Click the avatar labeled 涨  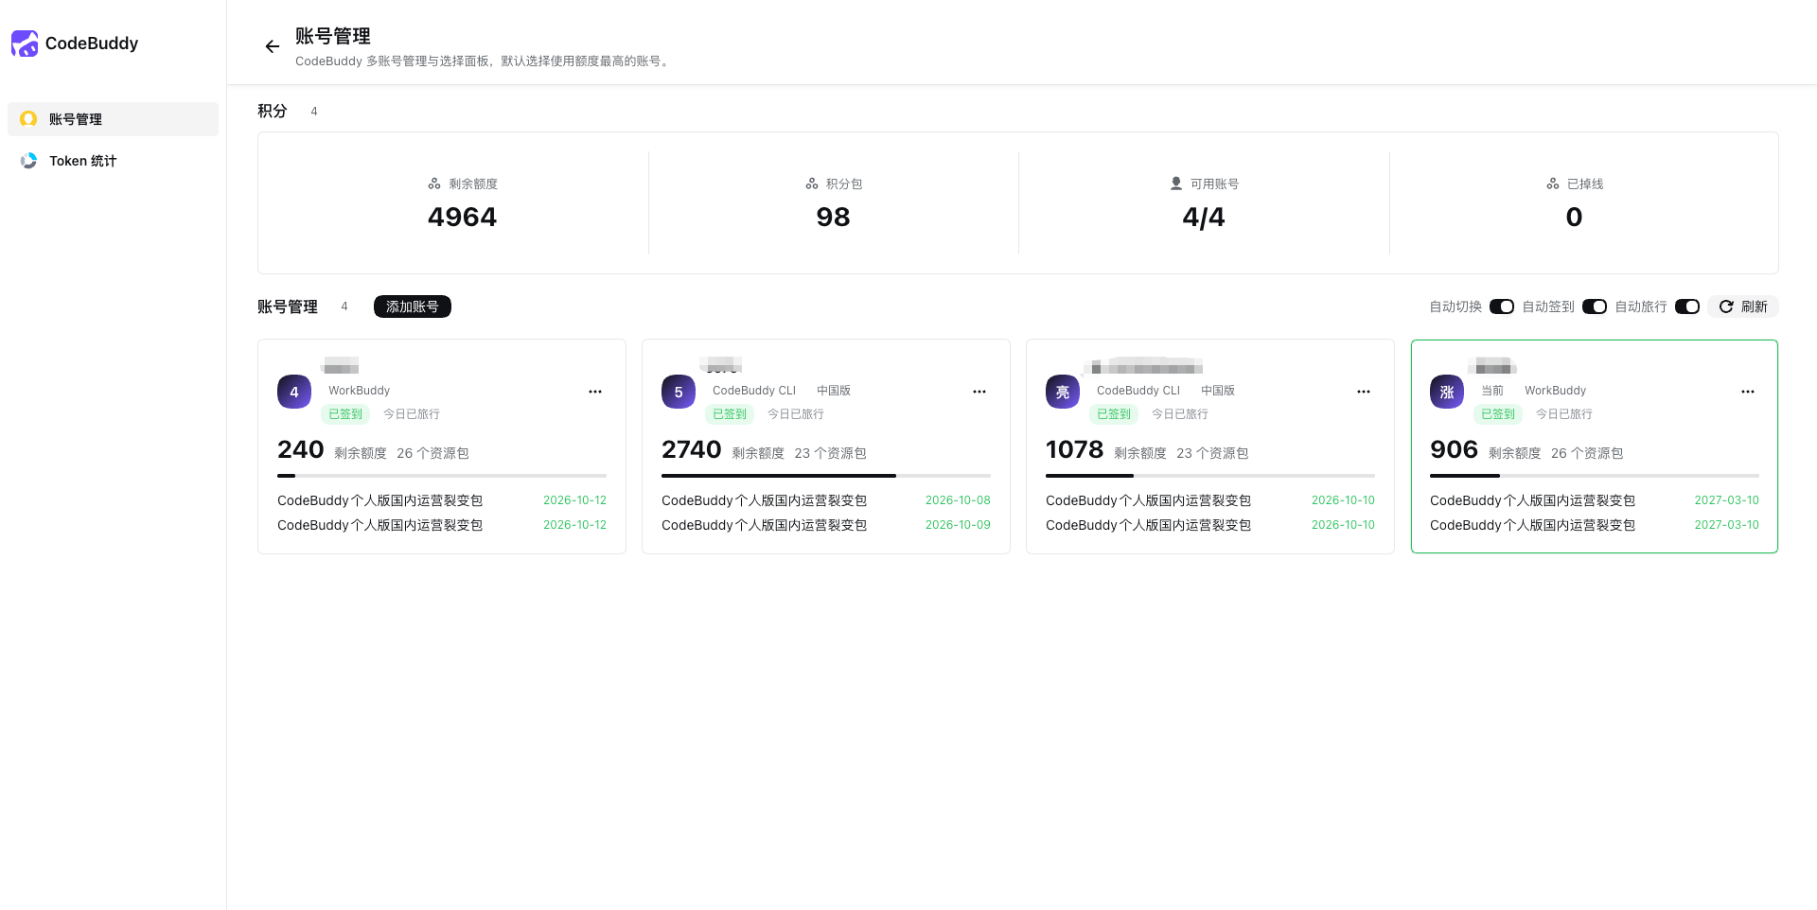pyautogui.click(x=1447, y=392)
